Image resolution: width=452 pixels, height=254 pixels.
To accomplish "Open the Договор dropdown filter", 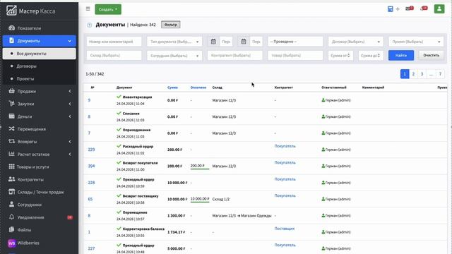I will coord(356,42).
